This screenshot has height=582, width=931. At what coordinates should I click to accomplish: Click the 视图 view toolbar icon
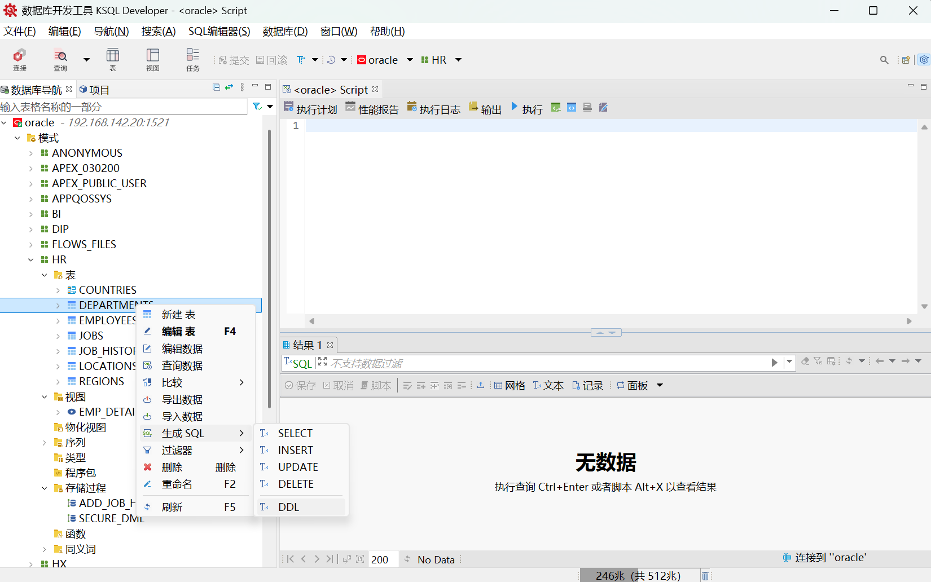pyautogui.click(x=153, y=59)
